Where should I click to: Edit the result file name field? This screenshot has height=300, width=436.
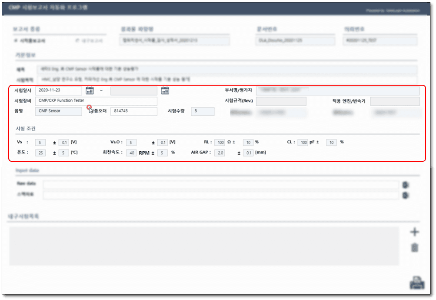[175, 41]
